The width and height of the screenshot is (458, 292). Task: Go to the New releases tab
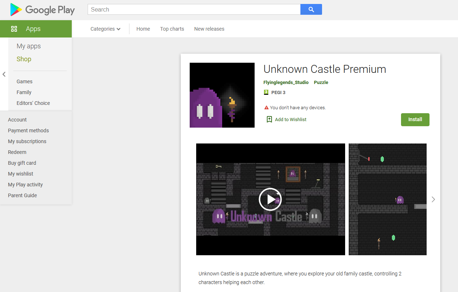[x=209, y=29]
